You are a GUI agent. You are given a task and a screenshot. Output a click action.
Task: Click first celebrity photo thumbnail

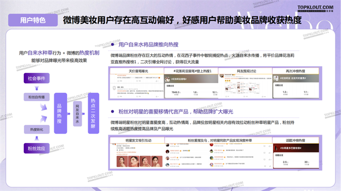122,161
